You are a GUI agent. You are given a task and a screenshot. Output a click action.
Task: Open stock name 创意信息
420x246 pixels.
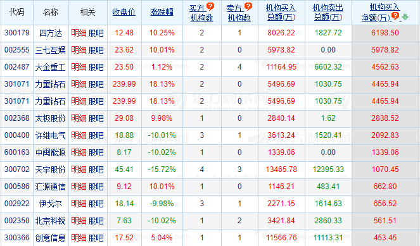point(50,238)
